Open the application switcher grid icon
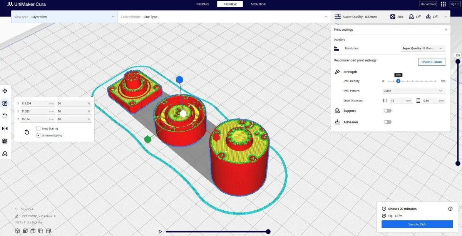462x236 pixels. point(444,4)
